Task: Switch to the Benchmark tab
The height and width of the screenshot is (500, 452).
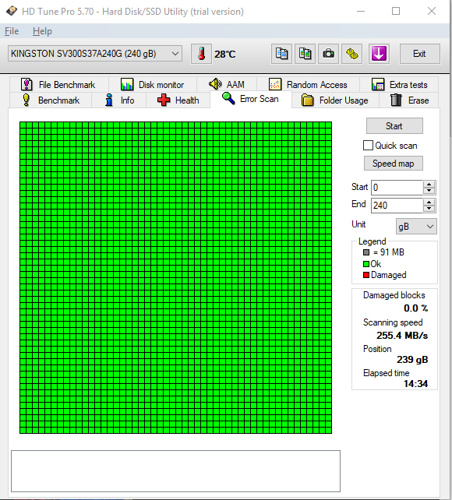Action: tap(51, 100)
